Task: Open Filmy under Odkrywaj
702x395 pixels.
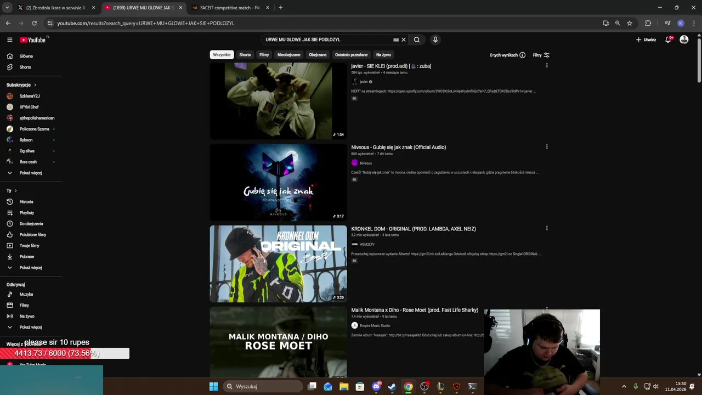Action: (x=24, y=306)
